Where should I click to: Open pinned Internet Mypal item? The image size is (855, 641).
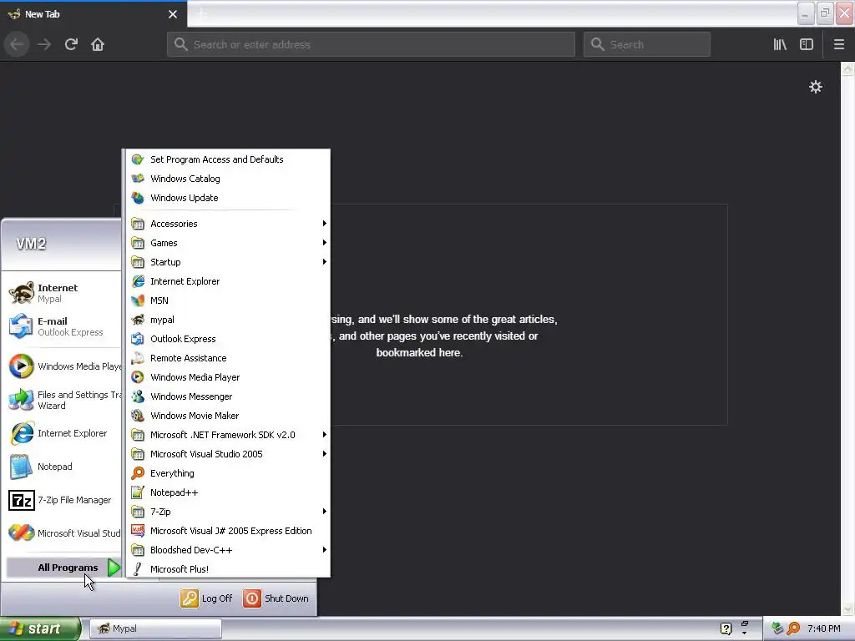pos(63,293)
